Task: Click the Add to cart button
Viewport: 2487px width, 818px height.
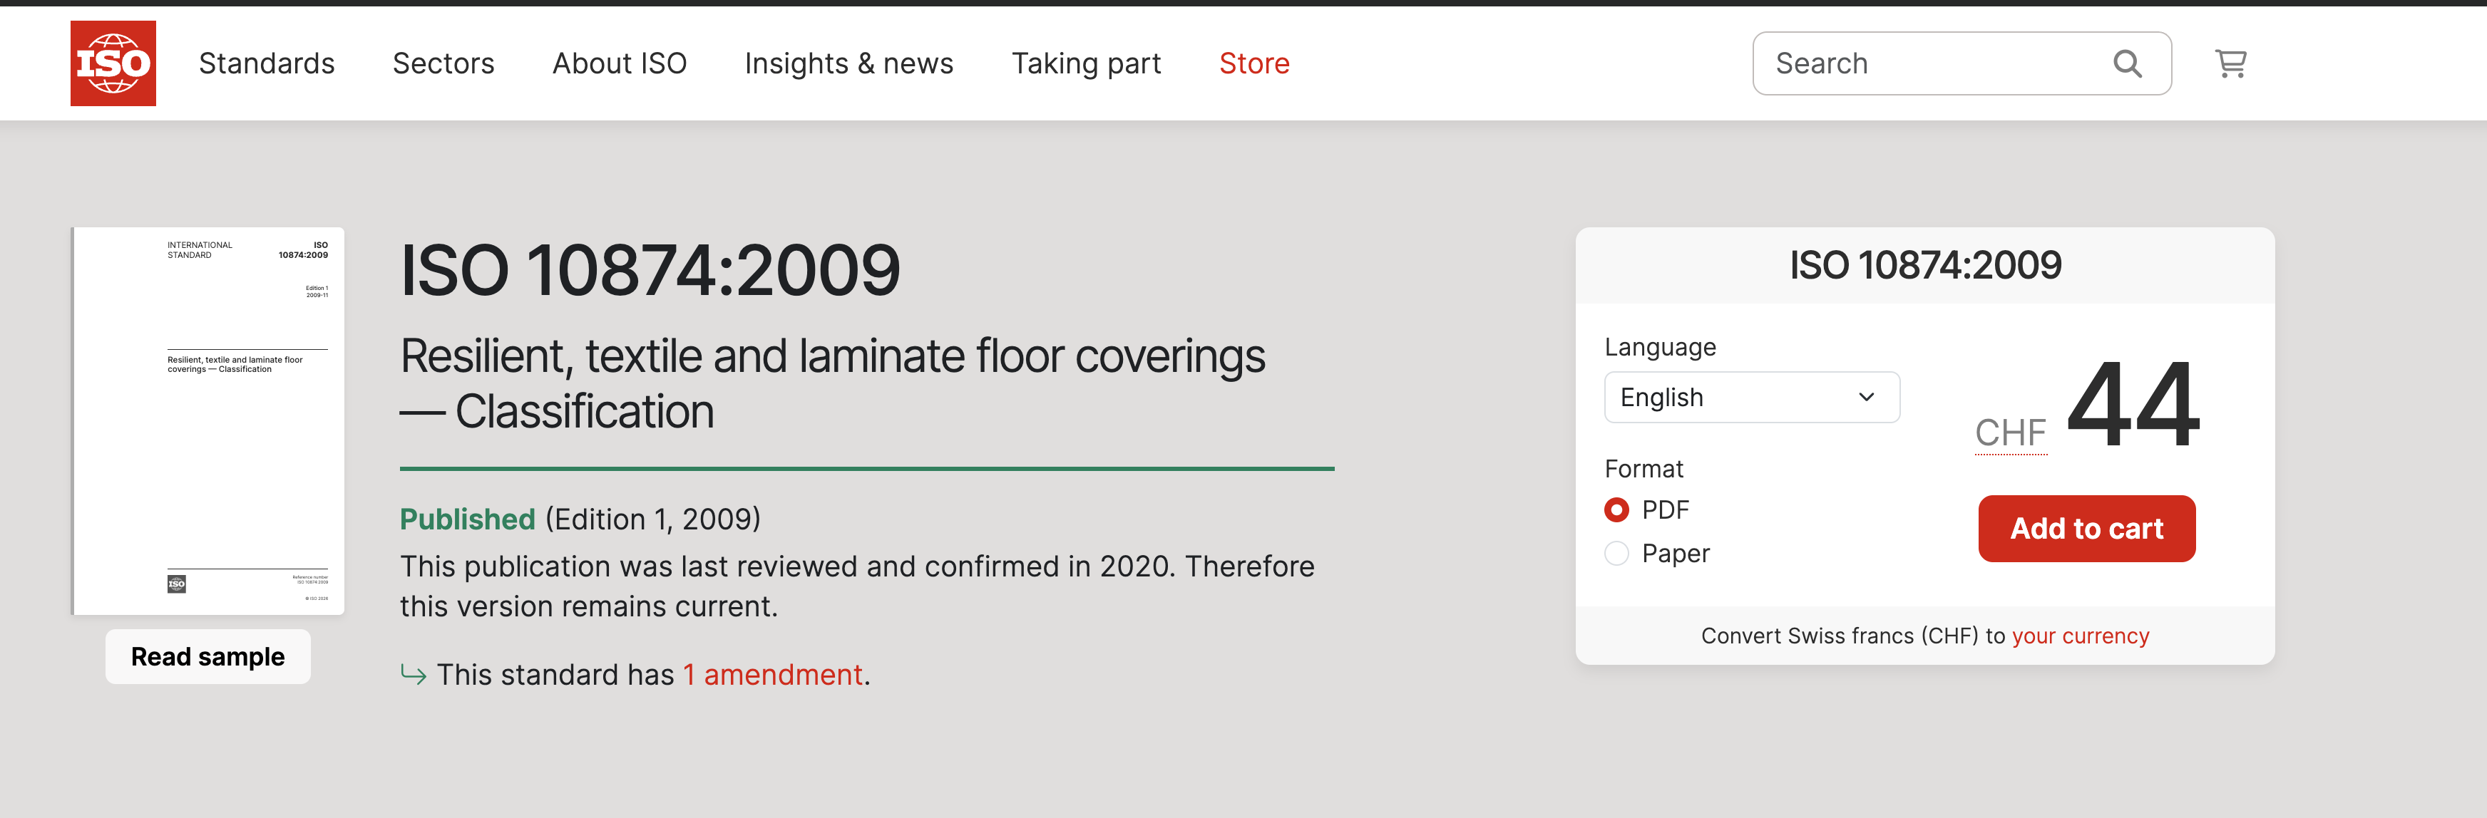Action: [2086, 529]
